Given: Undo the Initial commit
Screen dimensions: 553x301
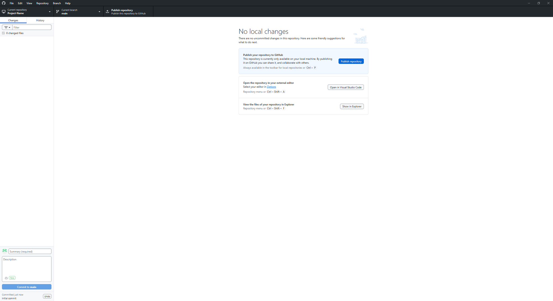Looking at the screenshot, I should [x=47, y=296].
